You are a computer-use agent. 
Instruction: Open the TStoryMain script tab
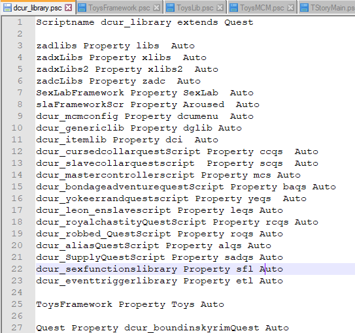point(332,8)
